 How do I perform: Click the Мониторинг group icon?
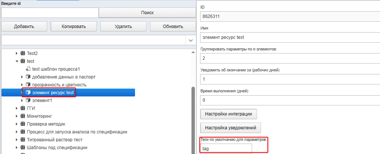(23, 116)
